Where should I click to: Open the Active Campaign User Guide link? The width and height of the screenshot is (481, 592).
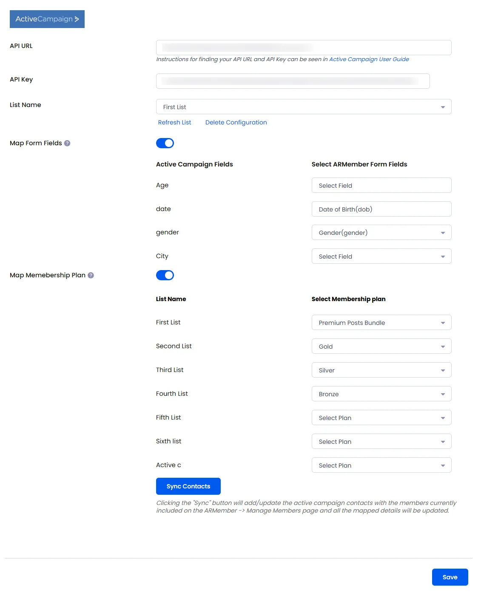369,59
